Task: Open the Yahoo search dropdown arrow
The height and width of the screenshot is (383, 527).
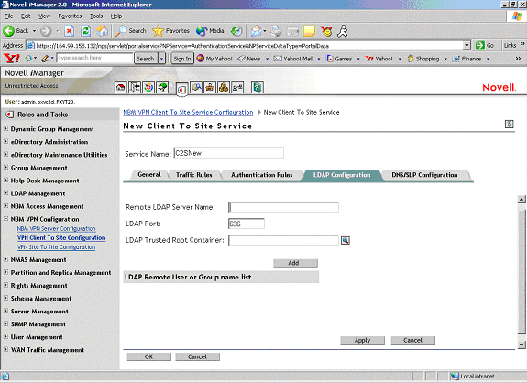Action: [161, 59]
